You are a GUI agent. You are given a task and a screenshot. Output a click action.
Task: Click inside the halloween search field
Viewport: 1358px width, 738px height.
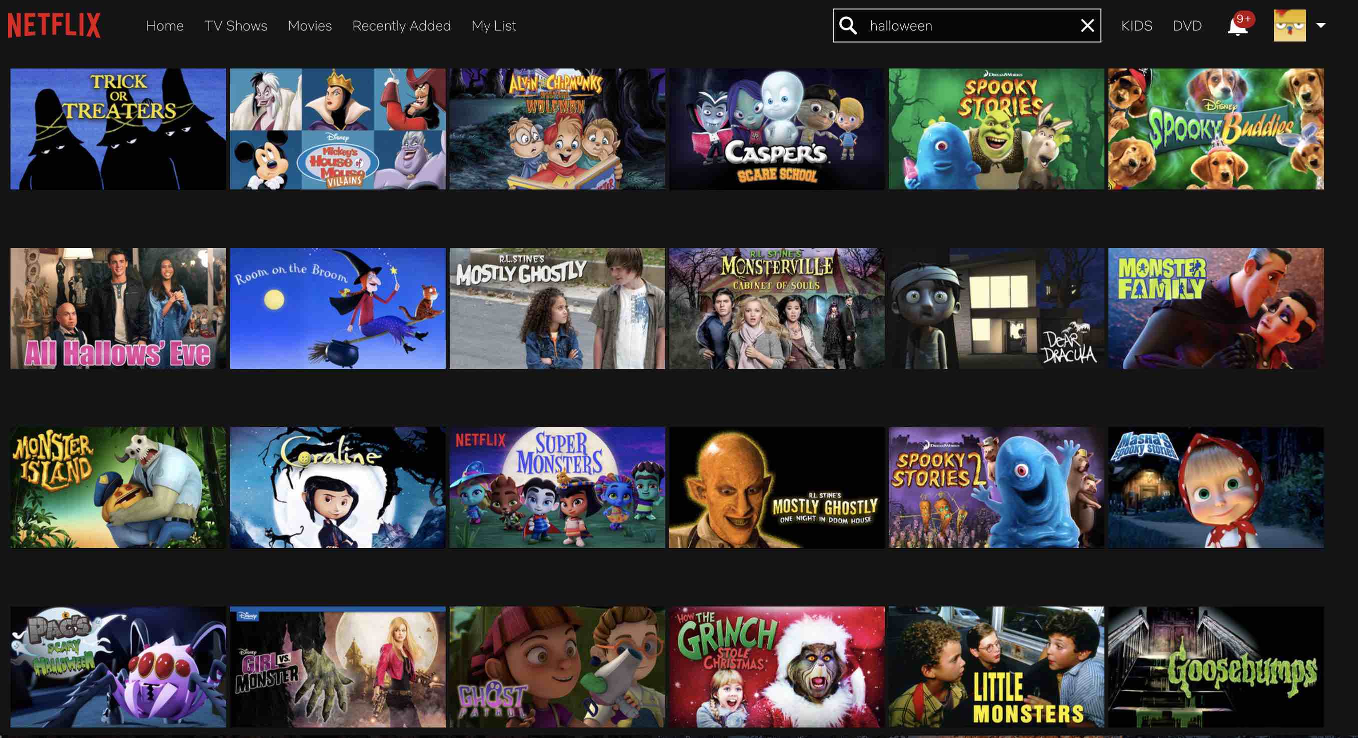[967, 25]
